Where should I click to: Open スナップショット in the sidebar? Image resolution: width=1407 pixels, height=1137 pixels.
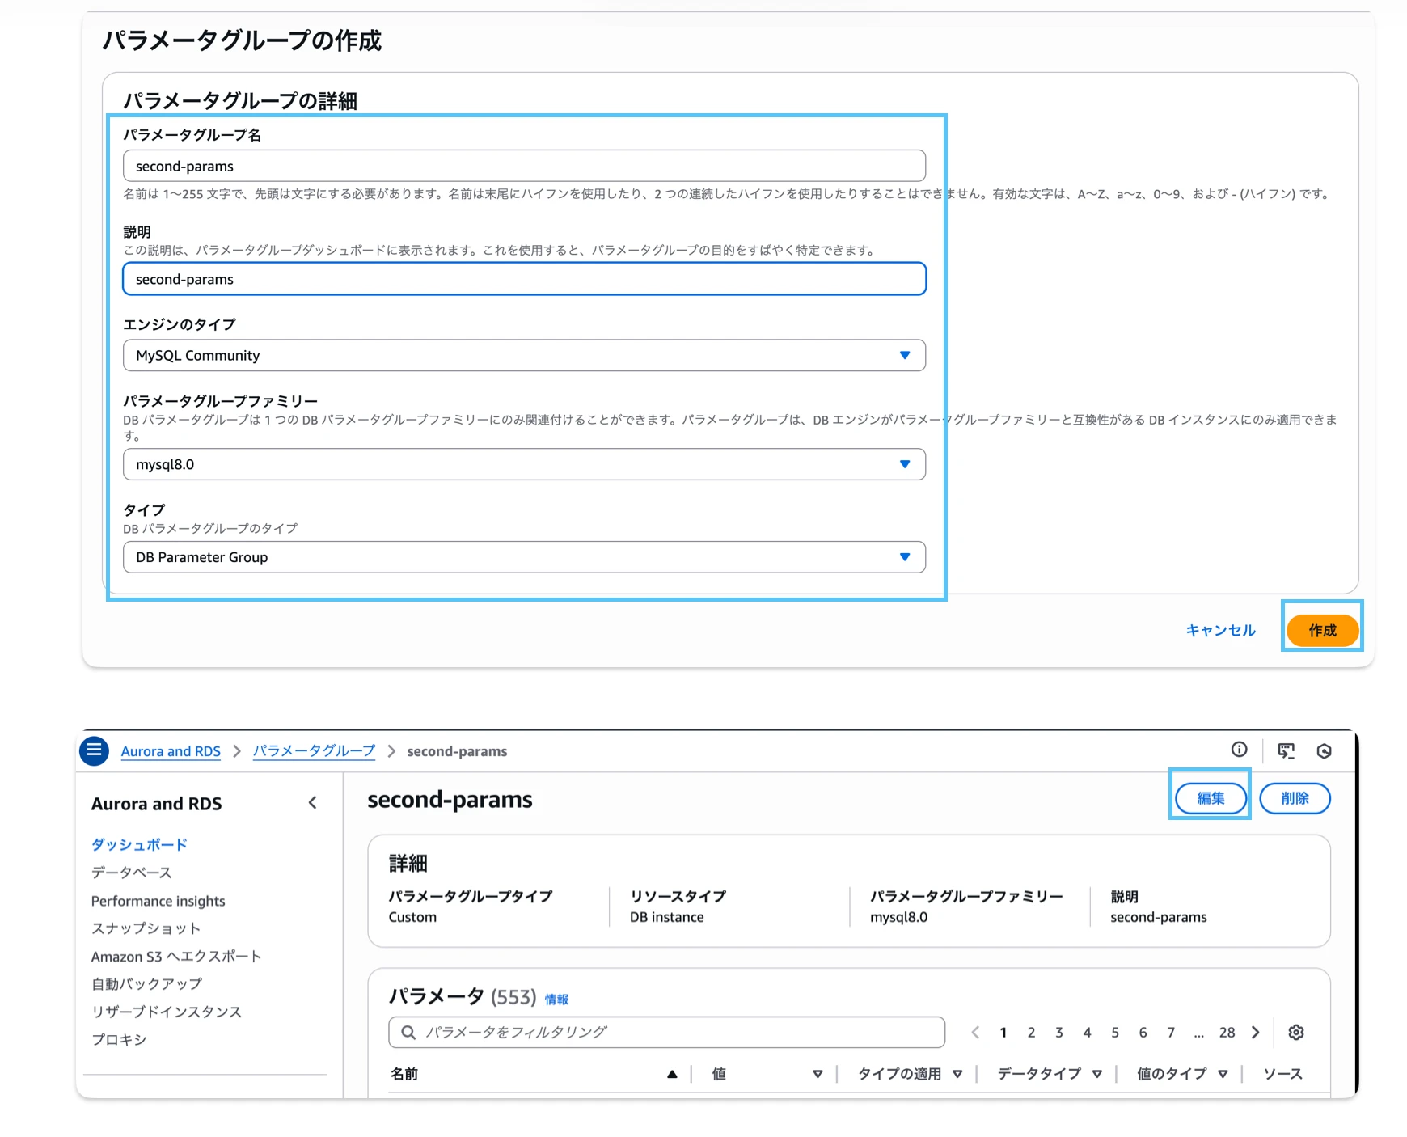click(146, 928)
